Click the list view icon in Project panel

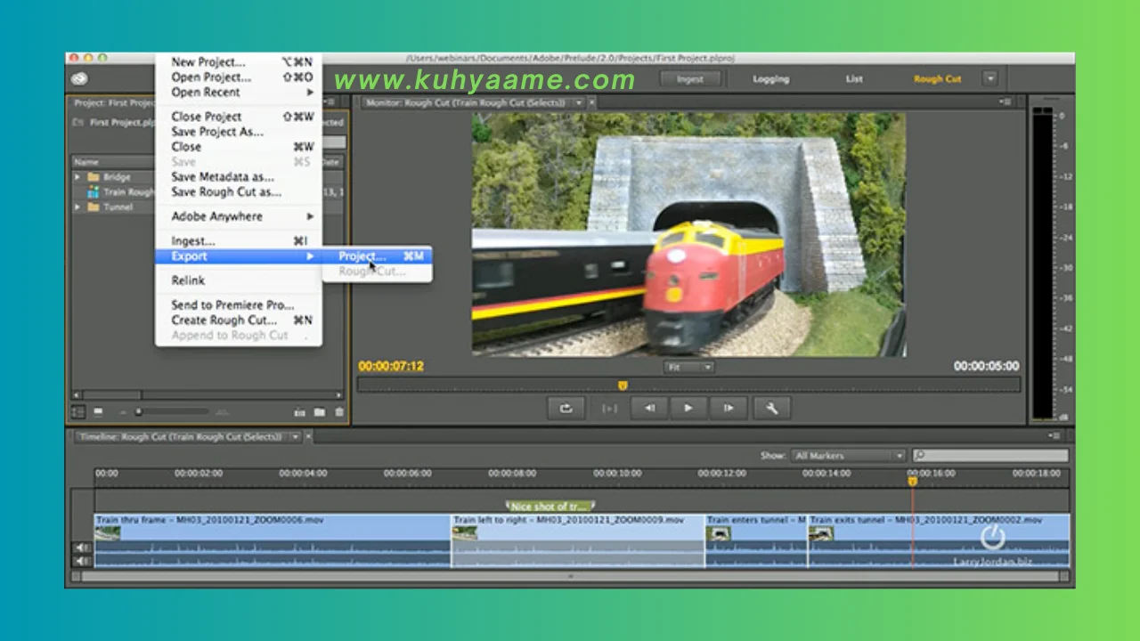(x=78, y=412)
